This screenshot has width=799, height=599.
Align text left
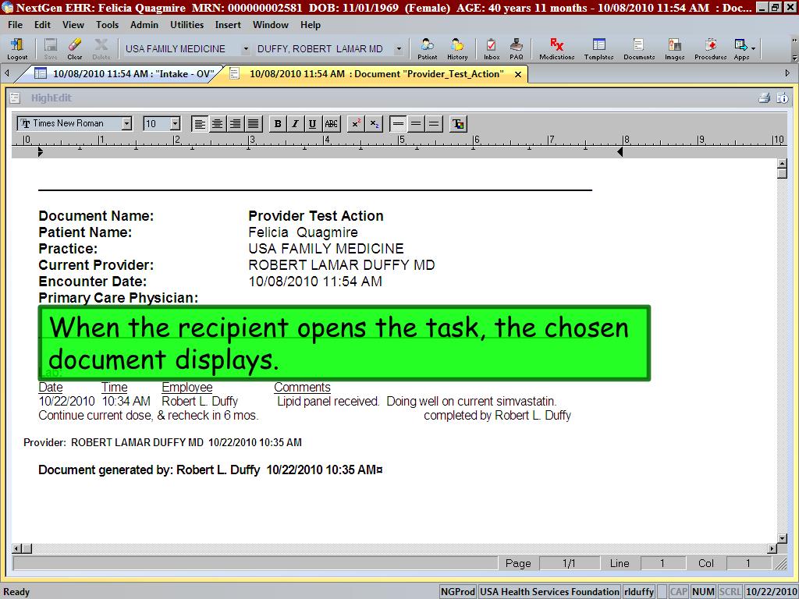200,124
